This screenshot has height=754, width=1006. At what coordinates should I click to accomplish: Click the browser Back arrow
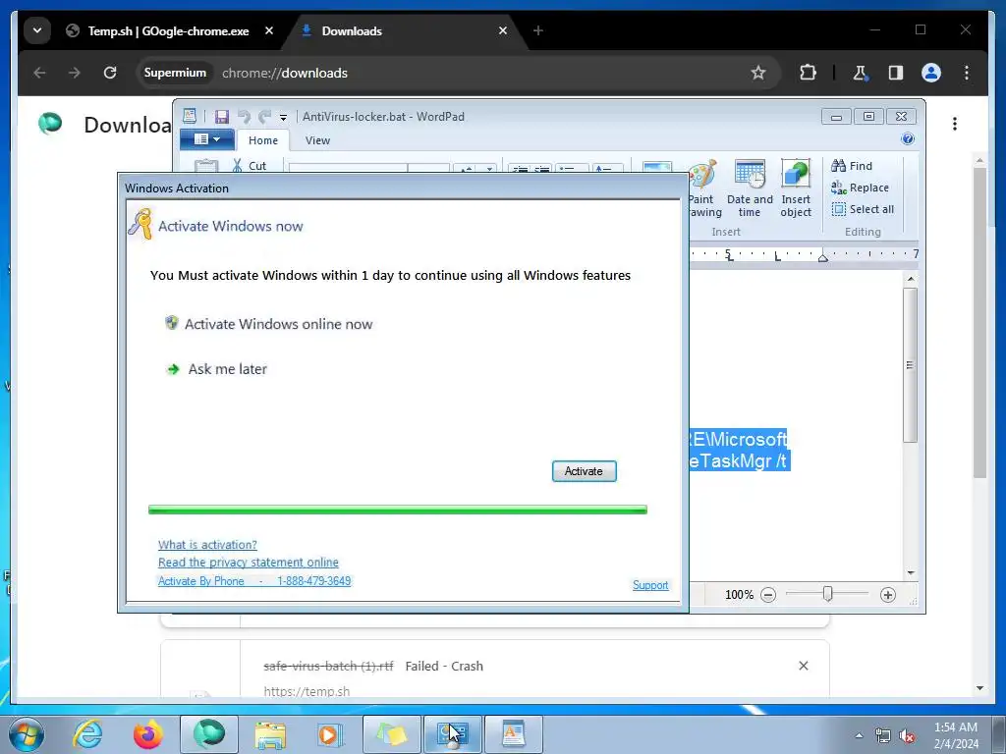pos(39,73)
